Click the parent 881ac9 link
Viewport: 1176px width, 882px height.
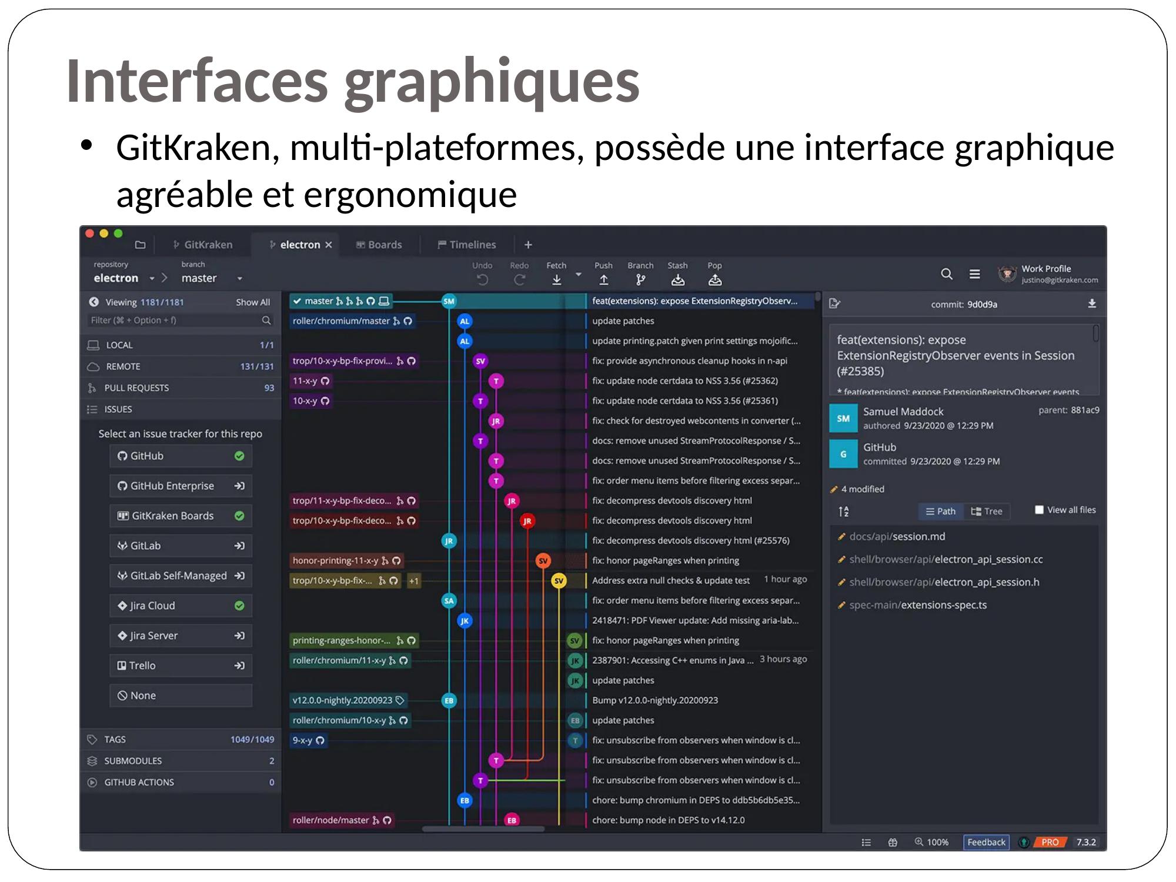(x=1068, y=410)
